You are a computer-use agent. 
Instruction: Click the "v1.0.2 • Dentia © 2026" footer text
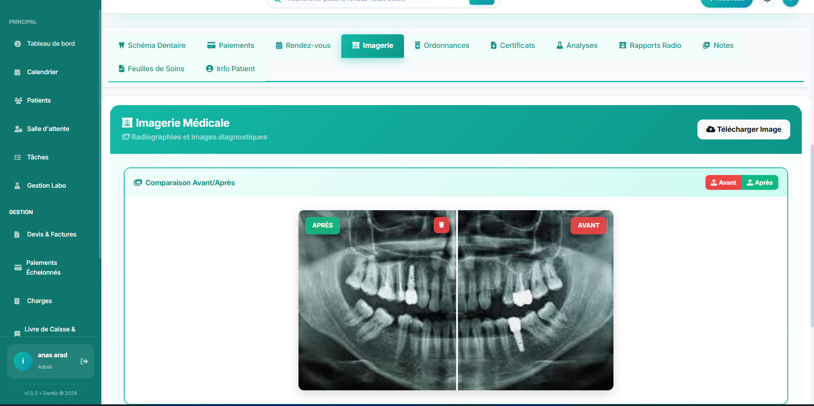[x=50, y=393]
